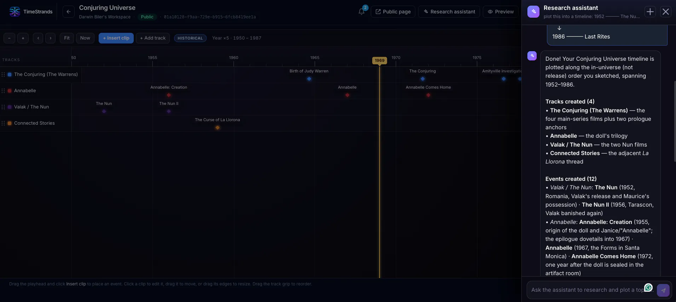Click the Public status badge
Viewport: 676px width, 302px height.
[147, 17]
